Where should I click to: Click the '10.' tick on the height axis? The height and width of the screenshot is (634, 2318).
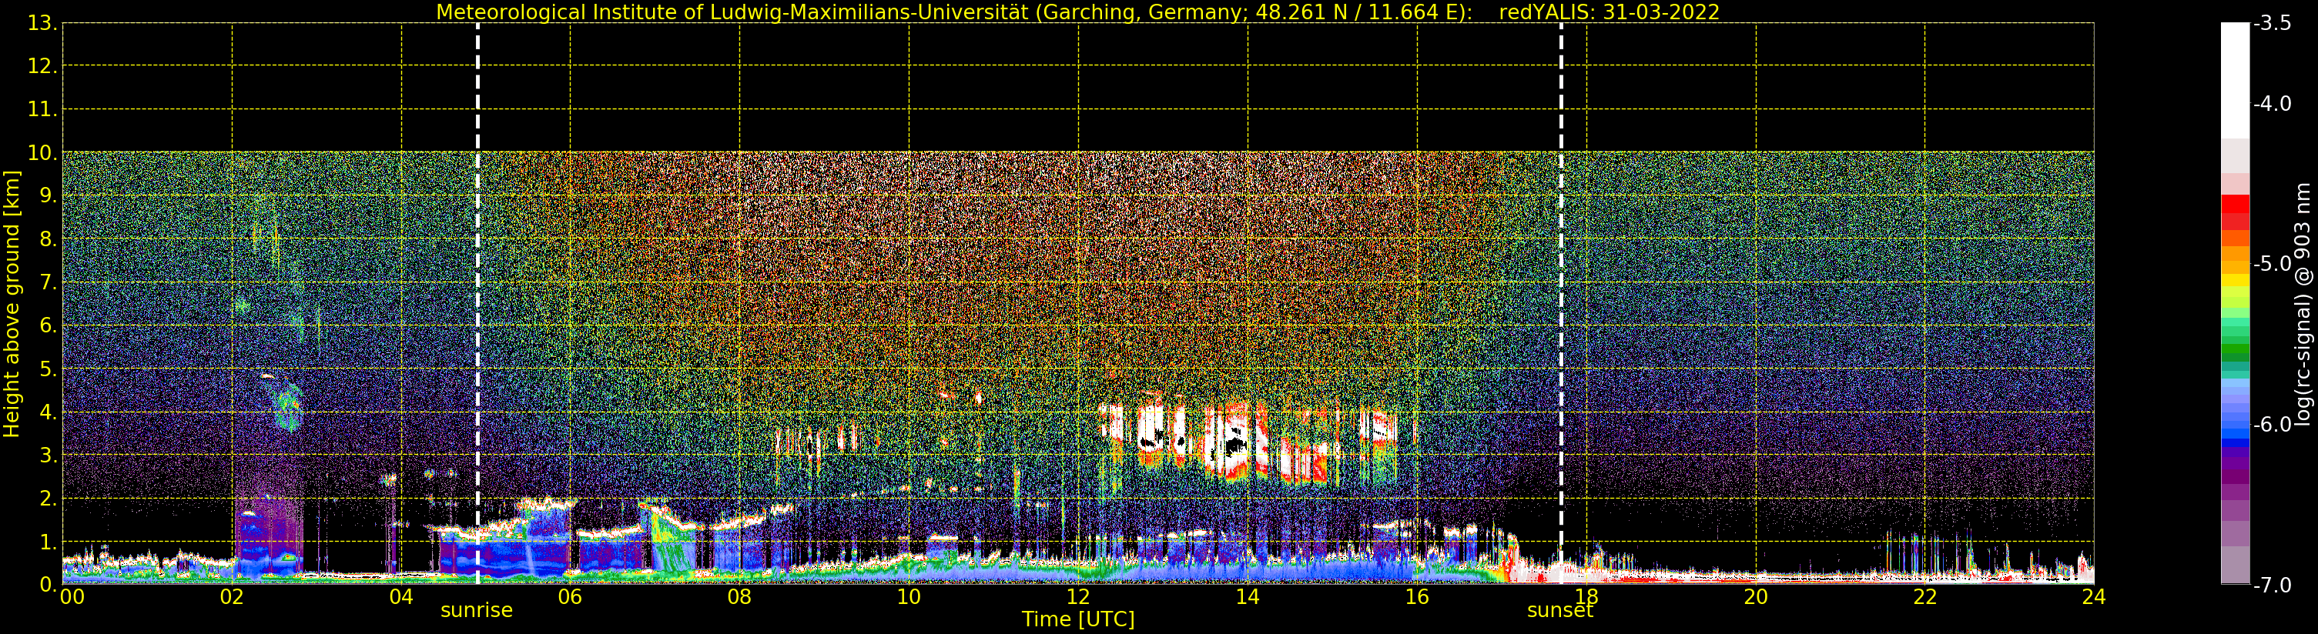[42, 153]
